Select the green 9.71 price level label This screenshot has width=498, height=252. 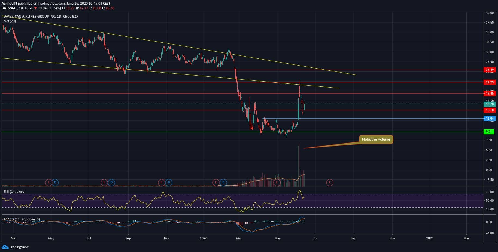(489, 132)
